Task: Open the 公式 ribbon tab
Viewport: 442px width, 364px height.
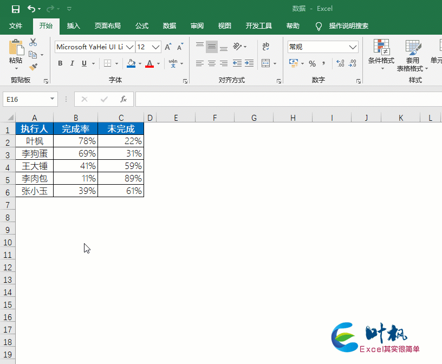Action: pos(142,25)
